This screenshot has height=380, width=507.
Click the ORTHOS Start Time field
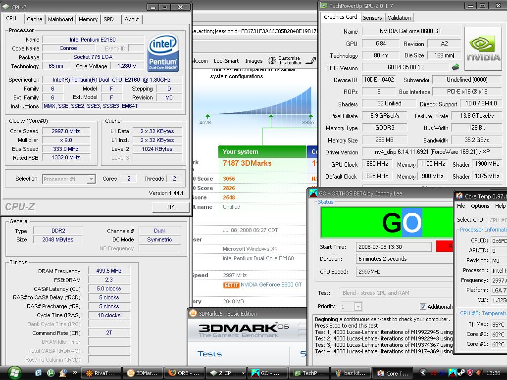point(394,247)
